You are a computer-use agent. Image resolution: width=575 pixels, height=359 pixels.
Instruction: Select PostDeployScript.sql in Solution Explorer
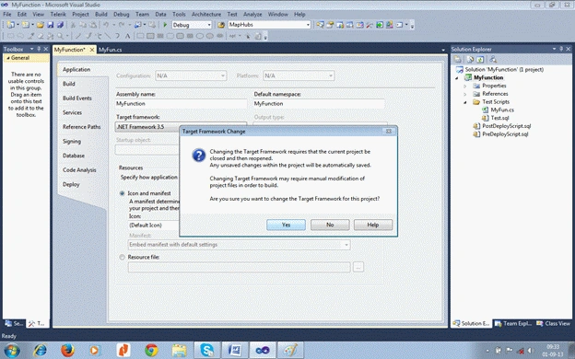coord(506,126)
